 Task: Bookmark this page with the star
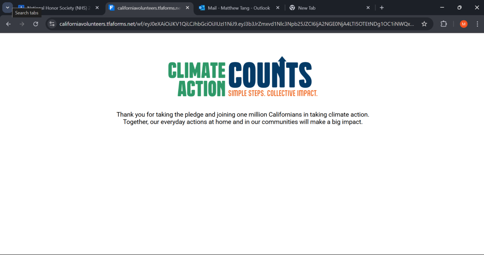[x=424, y=24]
